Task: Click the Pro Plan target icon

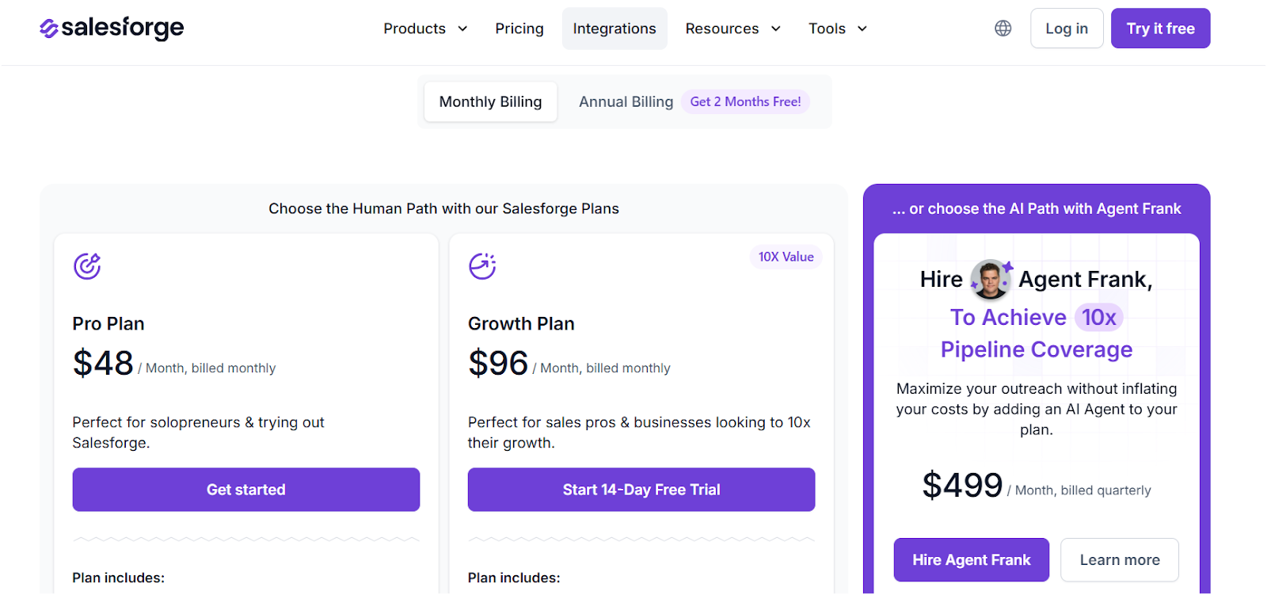Action: [x=87, y=267]
